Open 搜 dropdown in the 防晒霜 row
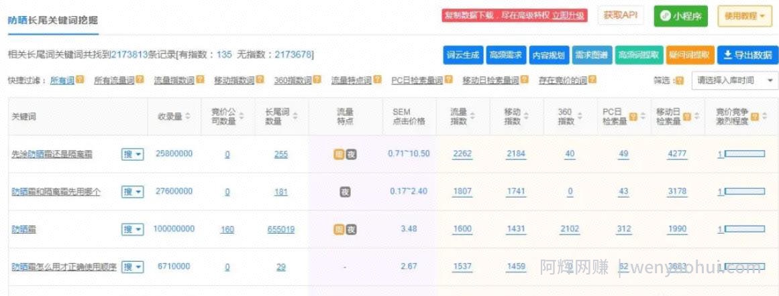The image size is (779, 296). click(x=132, y=230)
